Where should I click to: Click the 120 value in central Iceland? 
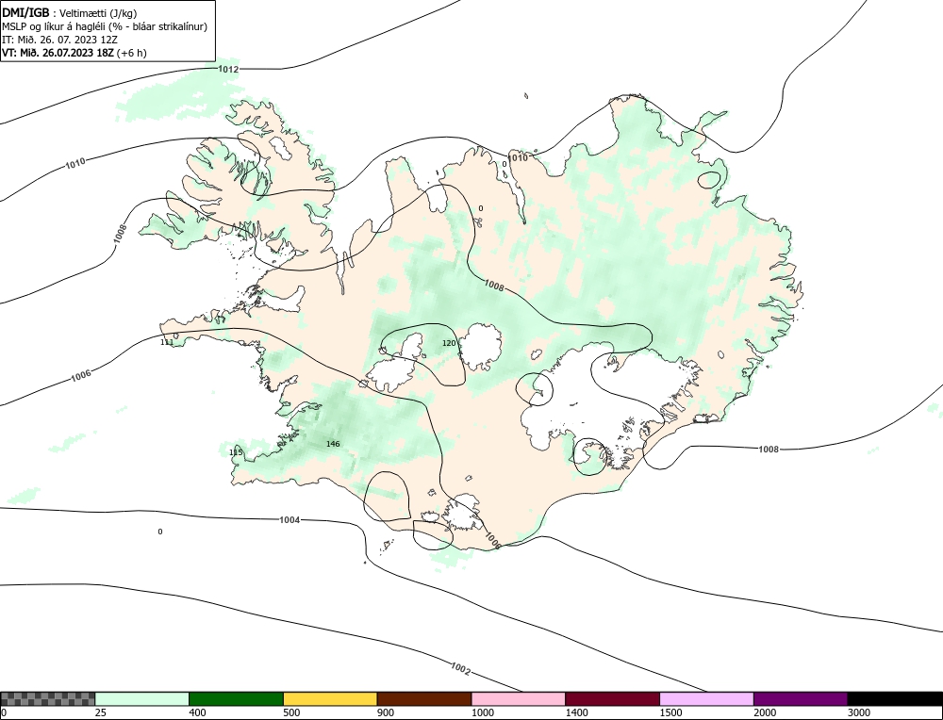(449, 343)
